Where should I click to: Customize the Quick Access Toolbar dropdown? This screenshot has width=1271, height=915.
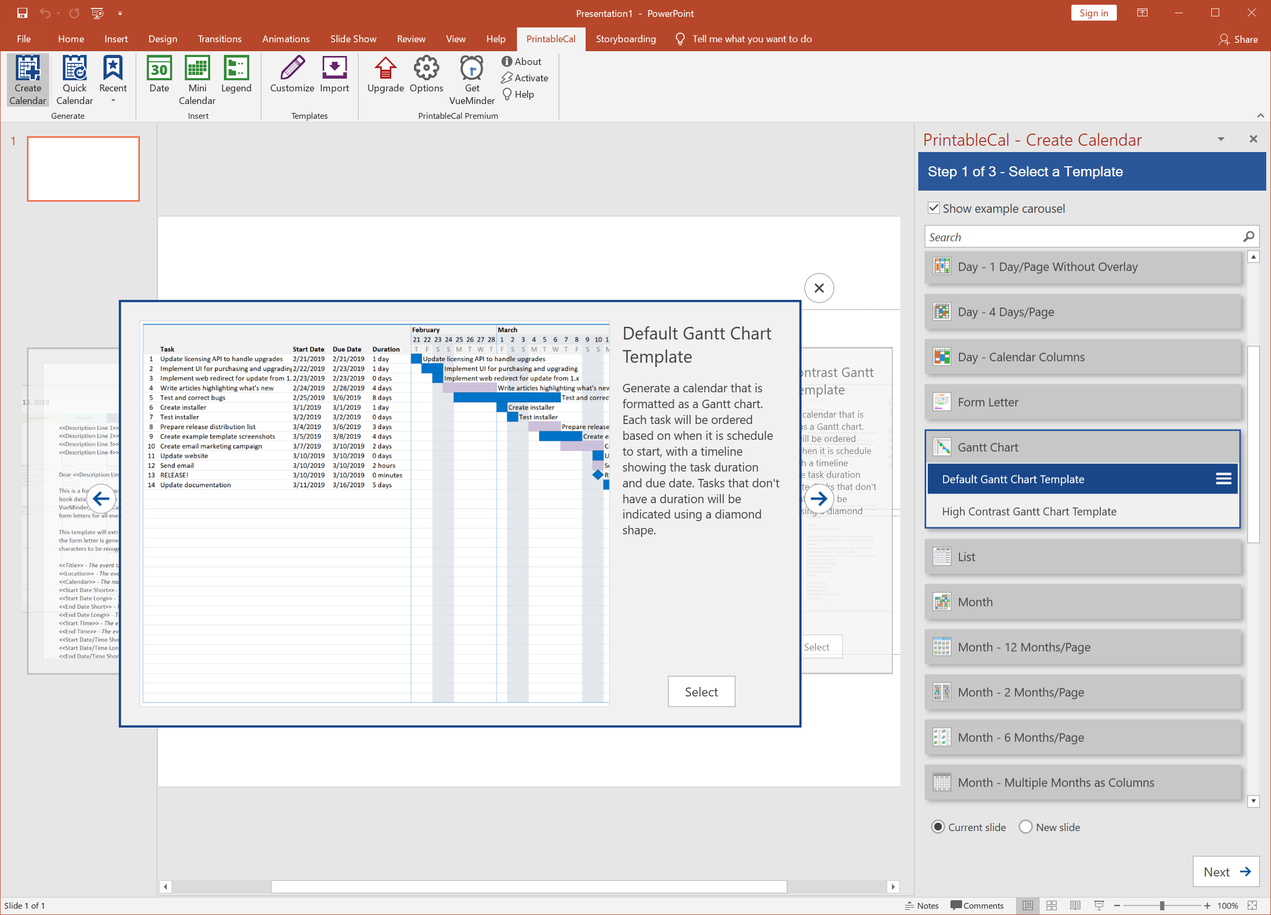pyautogui.click(x=120, y=13)
